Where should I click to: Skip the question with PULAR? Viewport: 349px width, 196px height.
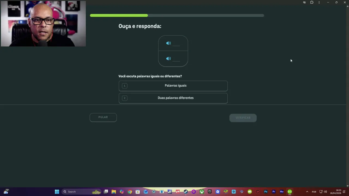tap(103, 117)
